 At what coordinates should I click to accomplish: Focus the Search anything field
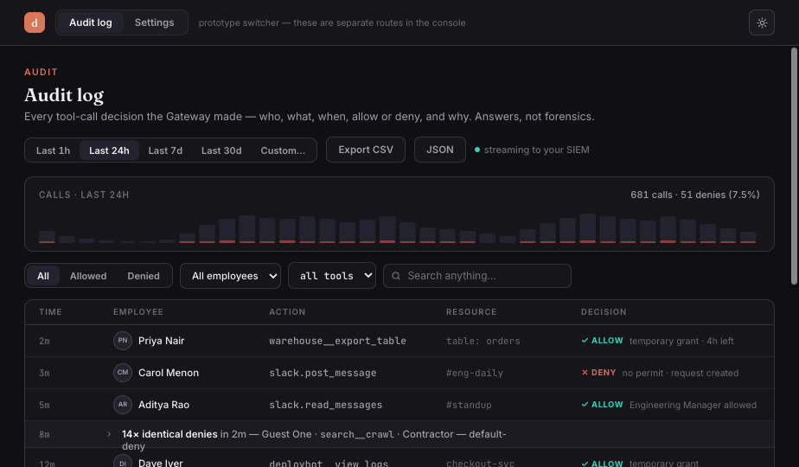477,276
